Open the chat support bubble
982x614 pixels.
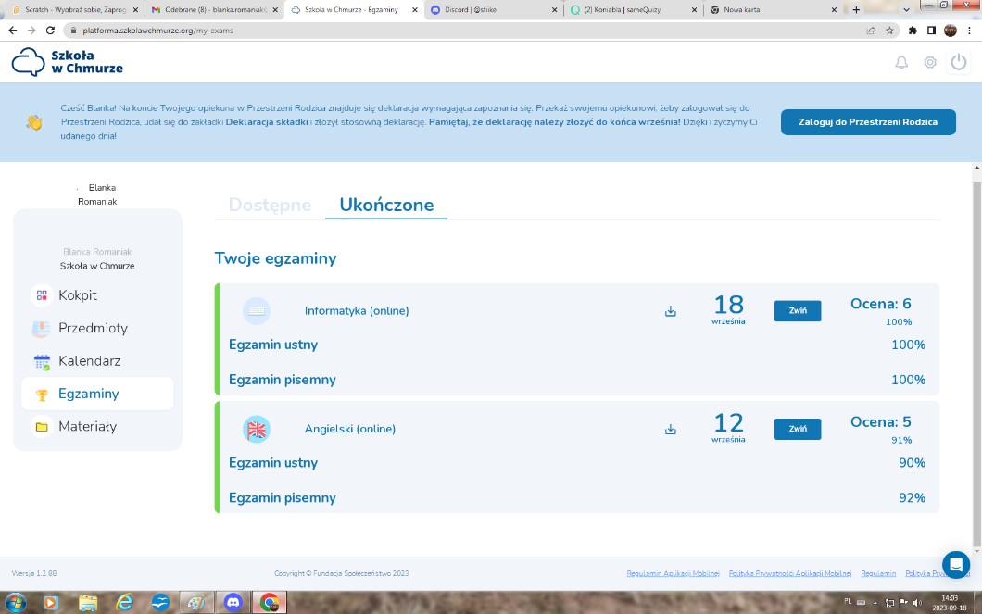click(x=955, y=564)
